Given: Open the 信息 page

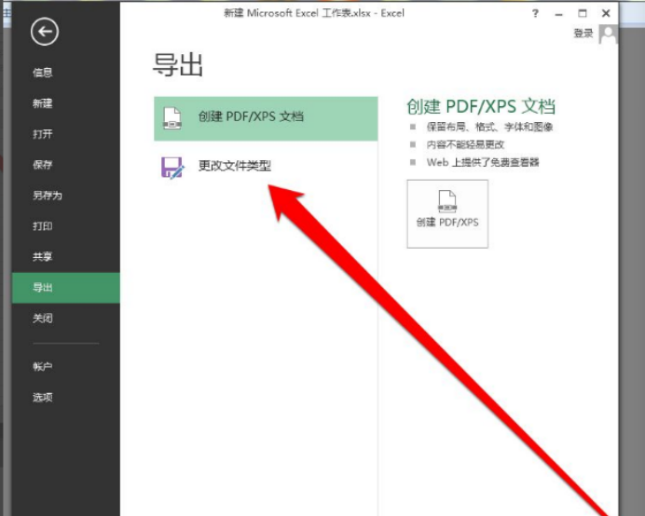Looking at the screenshot, I should [43, 73].
